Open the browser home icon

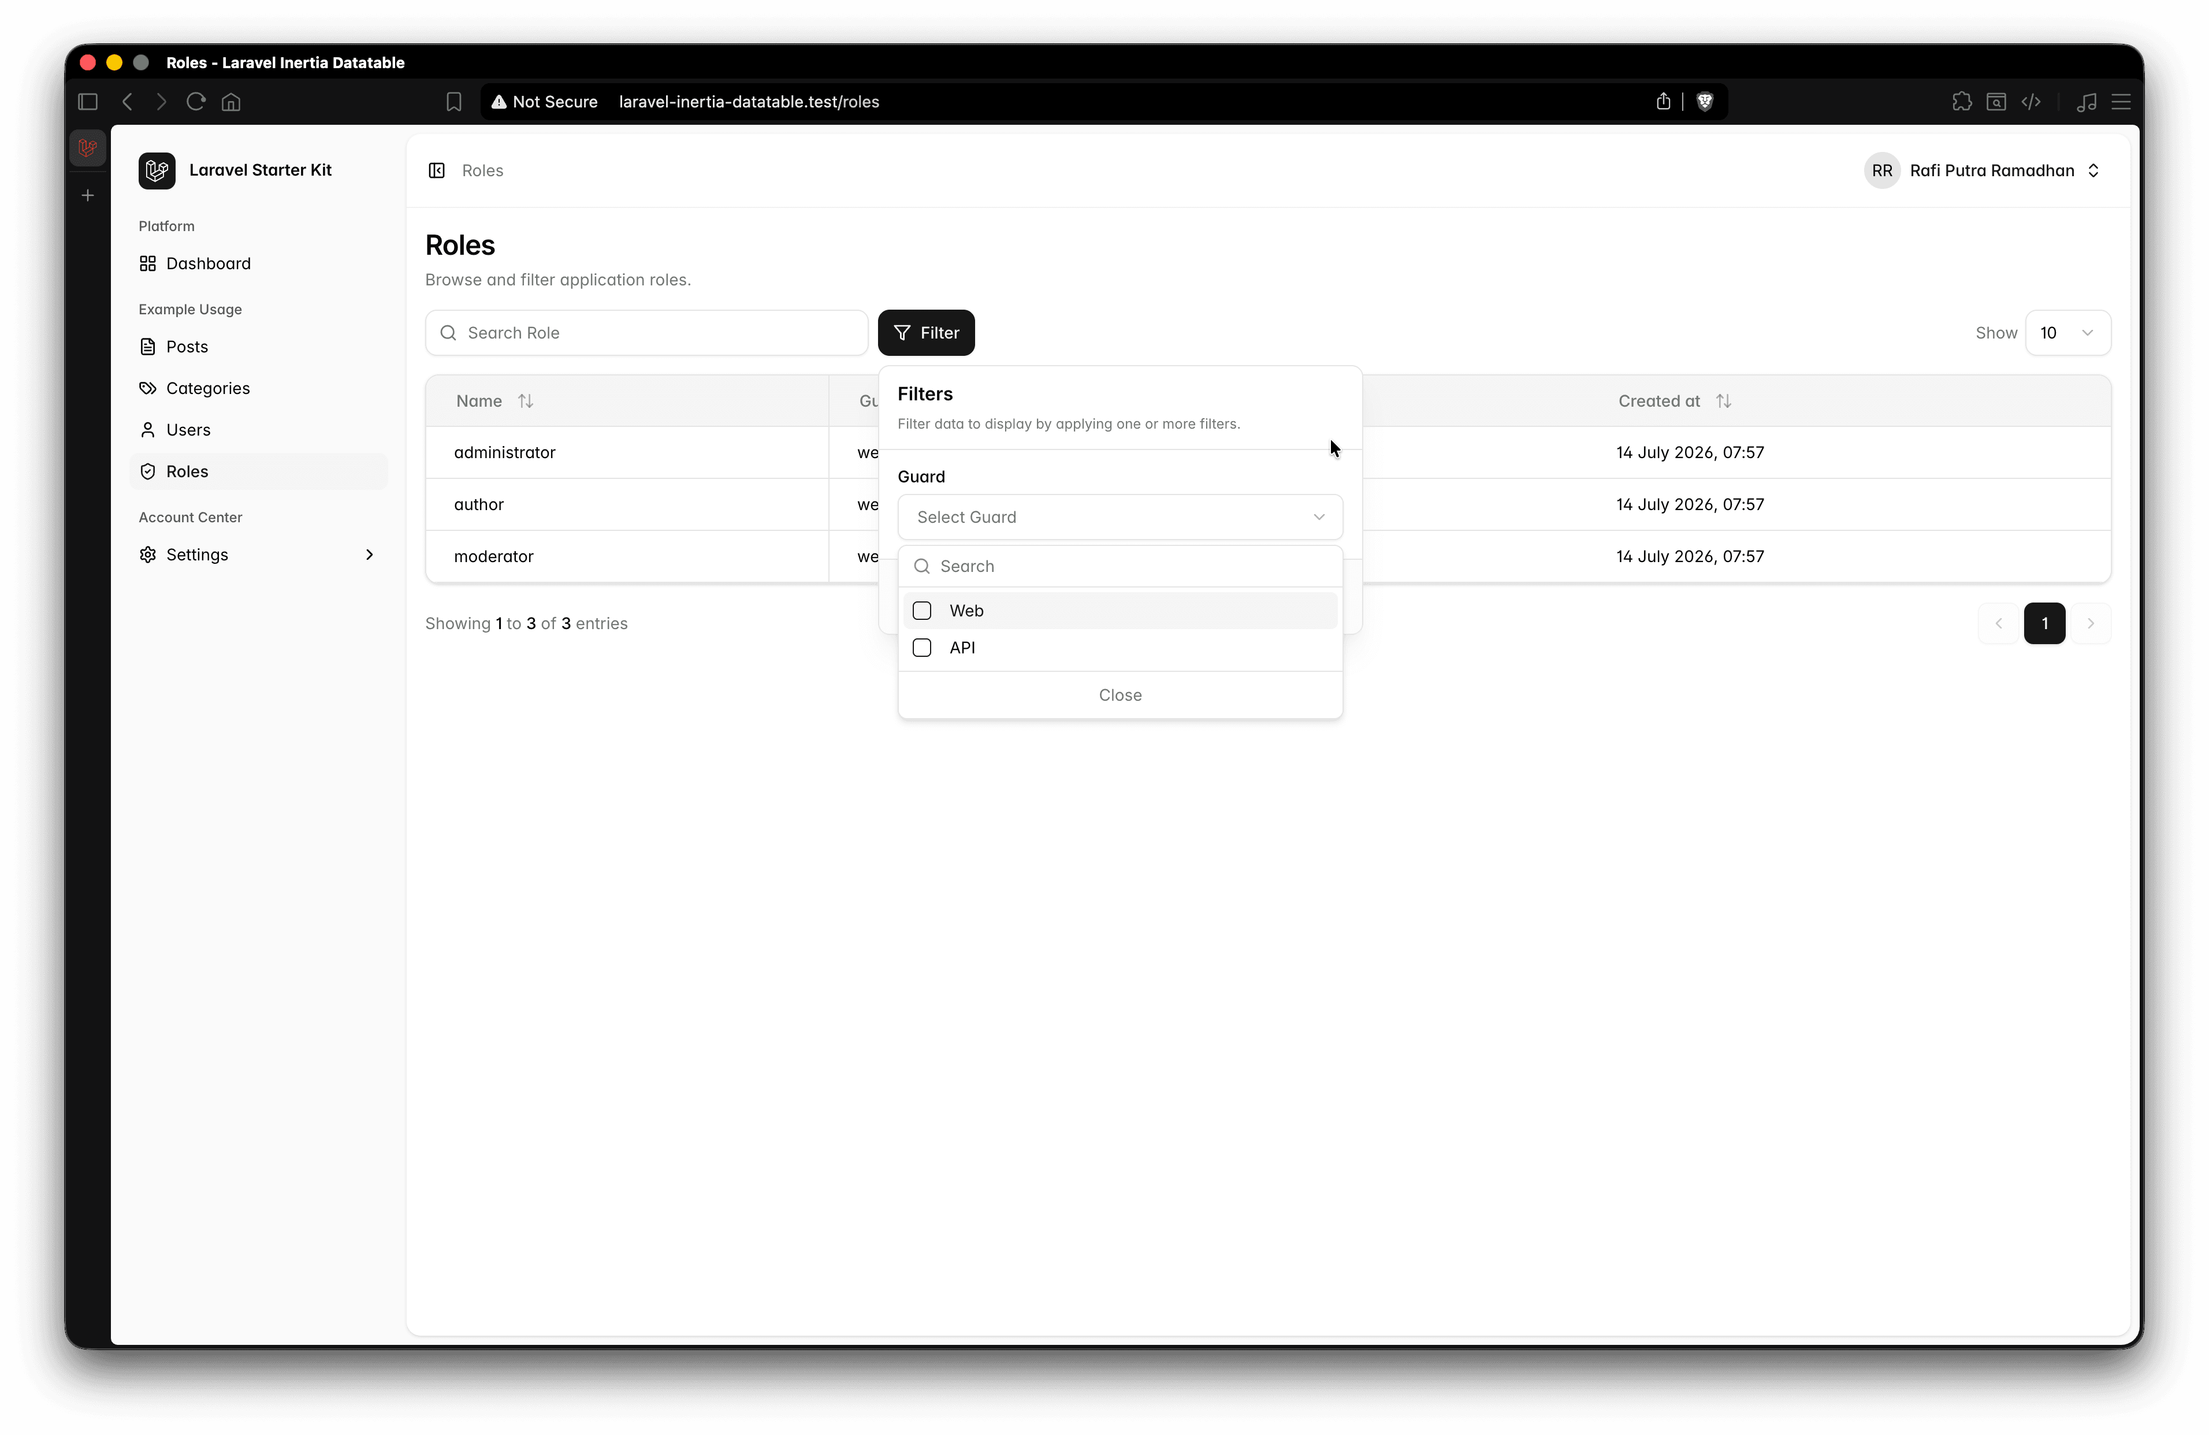[231, 102]
